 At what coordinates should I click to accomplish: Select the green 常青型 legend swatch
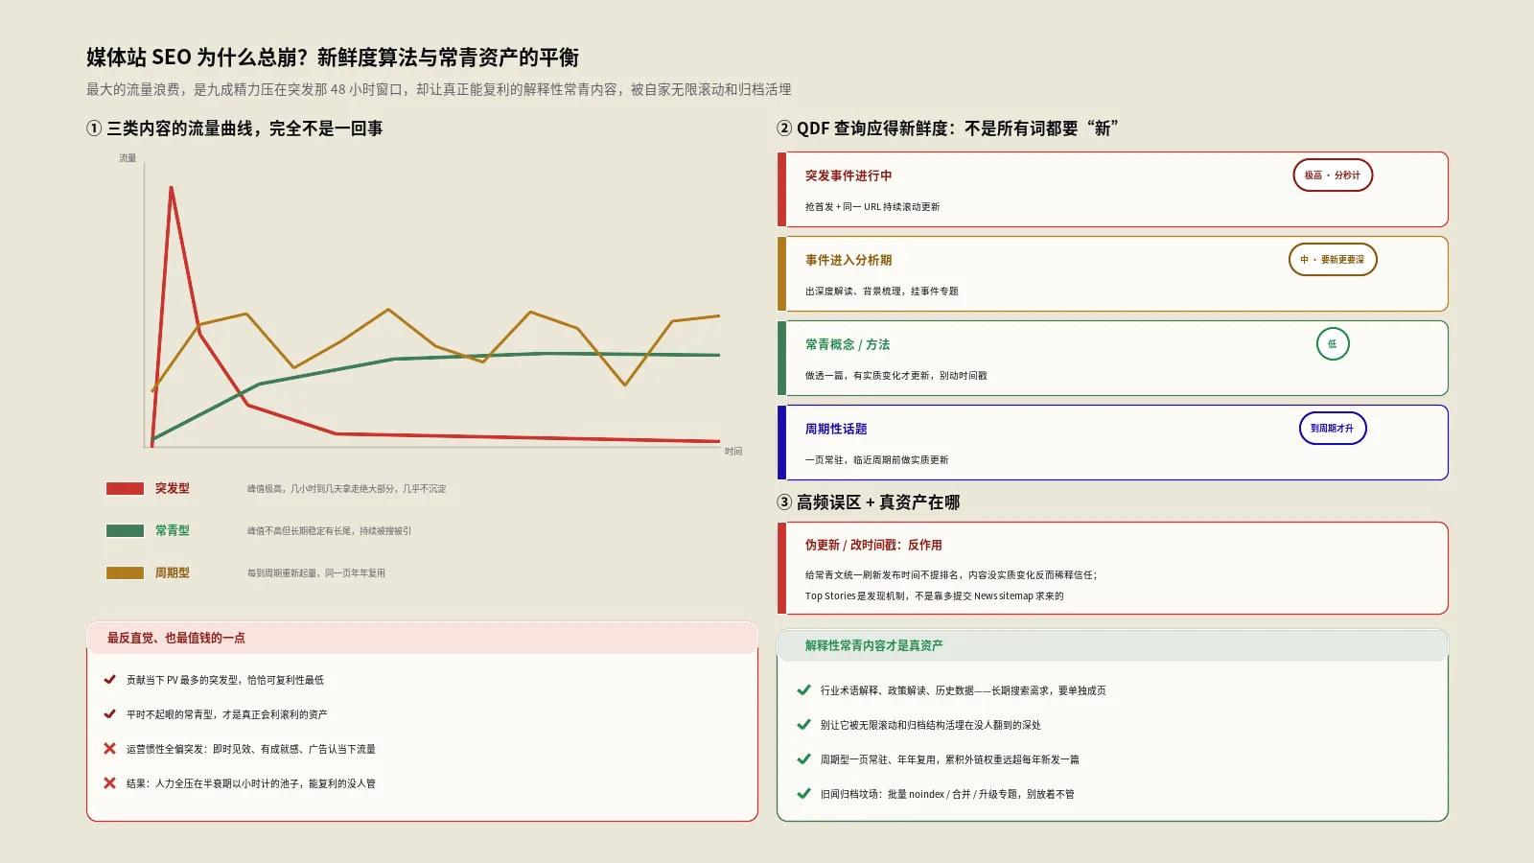tap(125, 530)
